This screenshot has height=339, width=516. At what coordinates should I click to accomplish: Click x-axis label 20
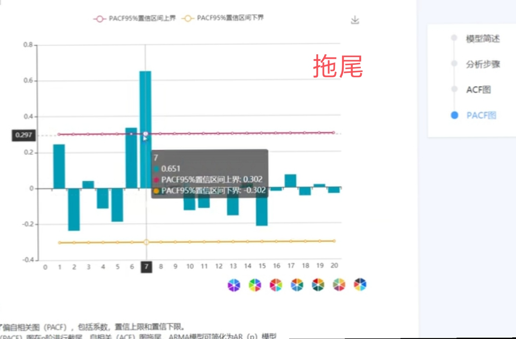tap(334, 265)
